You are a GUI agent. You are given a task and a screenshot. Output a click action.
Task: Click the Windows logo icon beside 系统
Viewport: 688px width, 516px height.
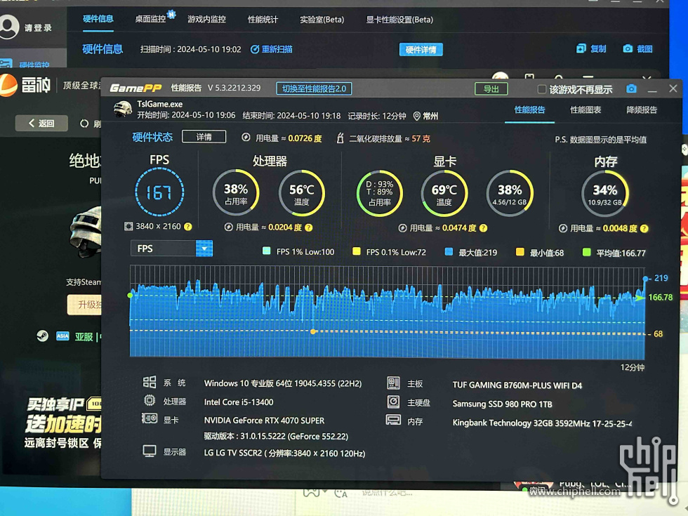(149, 382)
